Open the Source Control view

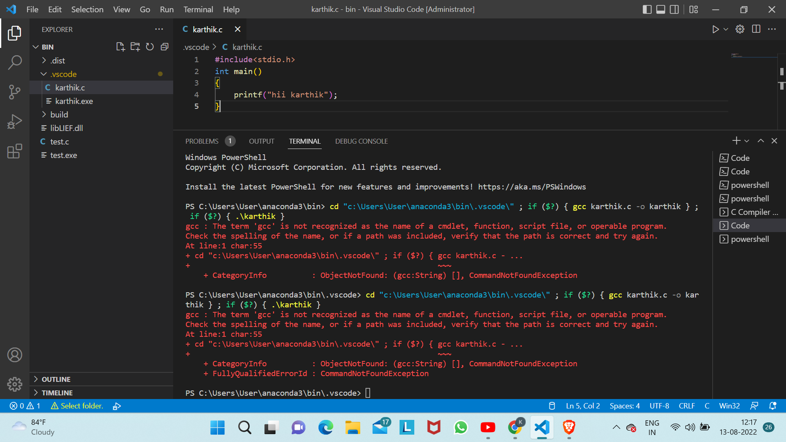pos(15,92)
